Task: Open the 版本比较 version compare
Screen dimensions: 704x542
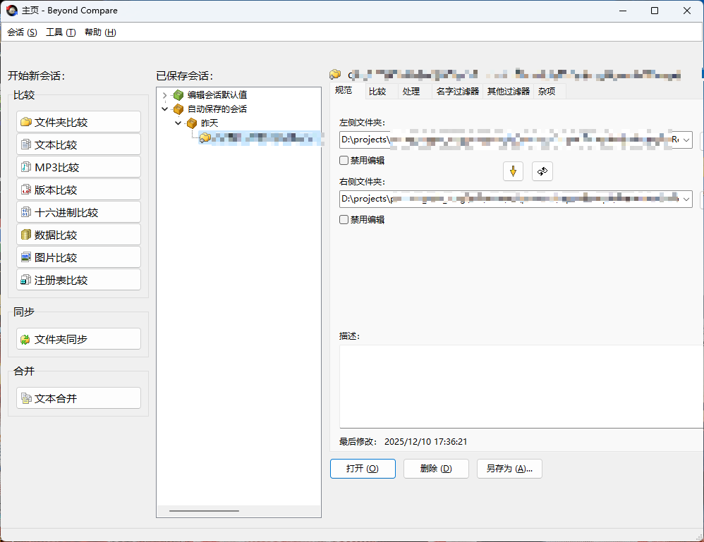Action: [78, 190]
